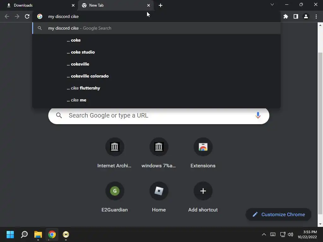Click the Add shortcut plus tile
Viewport: 323px width, 242px height.
coord(203,197)
